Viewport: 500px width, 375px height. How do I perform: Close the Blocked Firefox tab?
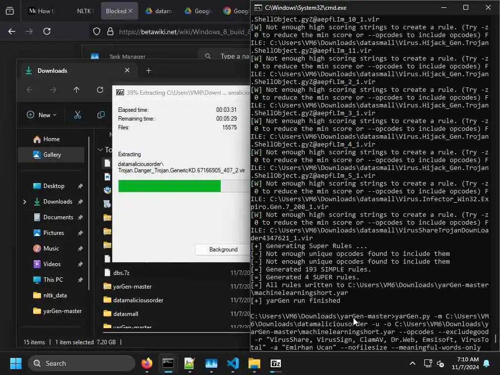point(130,11)
